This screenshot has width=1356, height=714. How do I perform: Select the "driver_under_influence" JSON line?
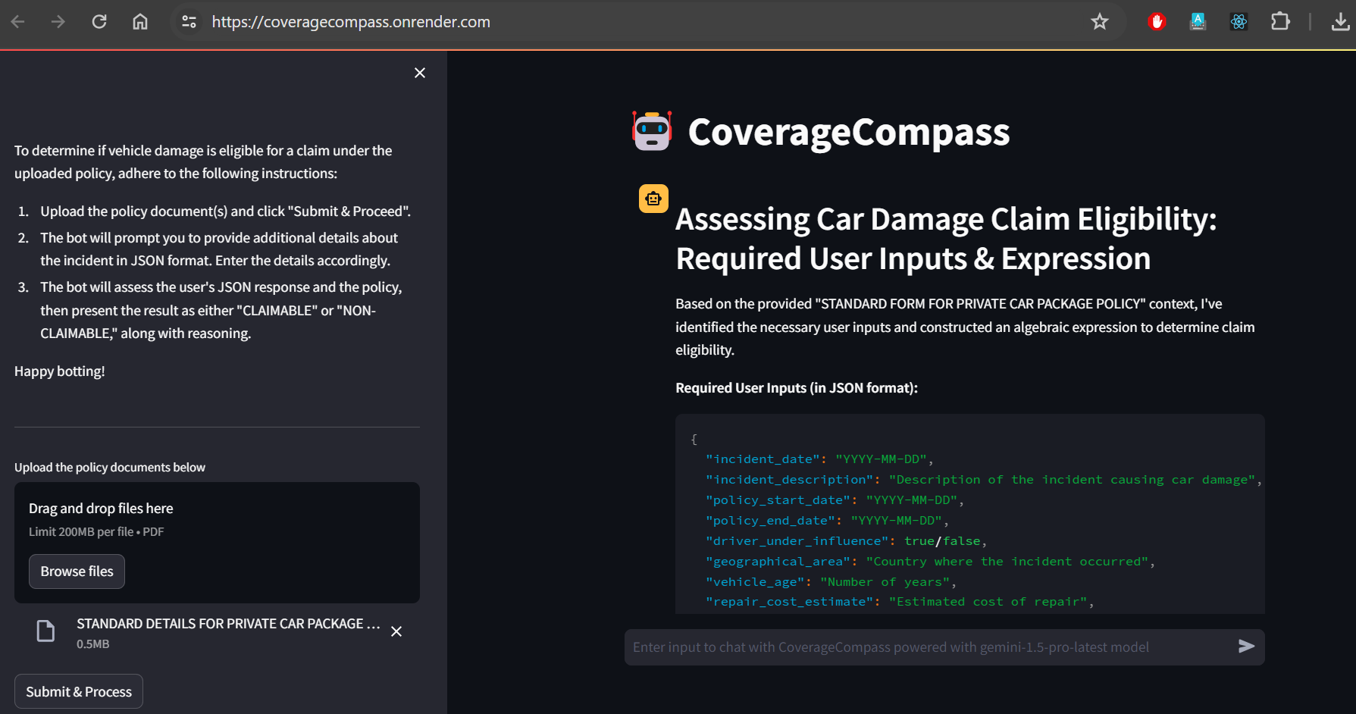pos(846,541)
